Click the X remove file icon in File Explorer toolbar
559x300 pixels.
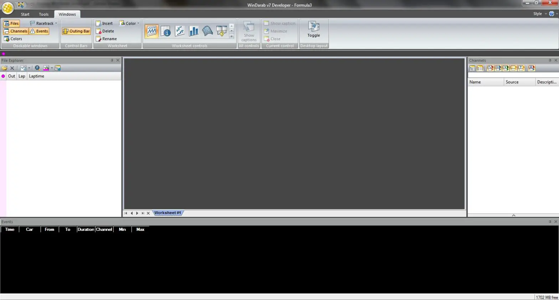pos(12,68)
